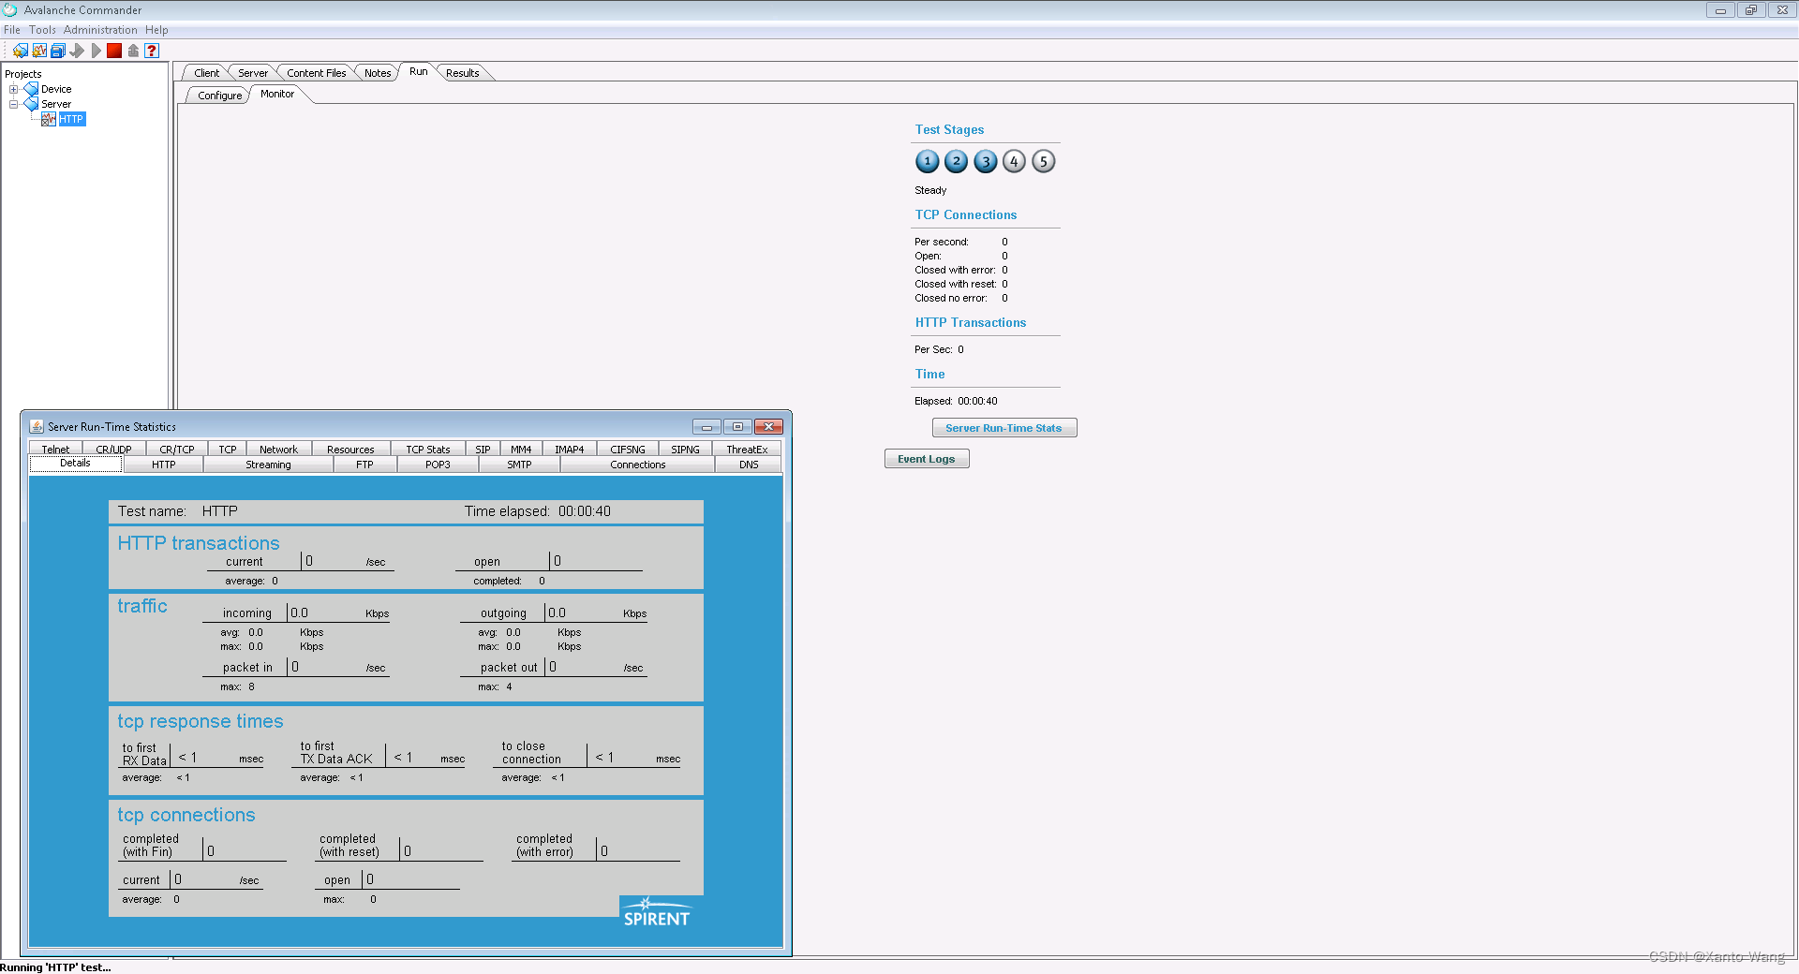Expand the Device tree node

pos(14,89)
